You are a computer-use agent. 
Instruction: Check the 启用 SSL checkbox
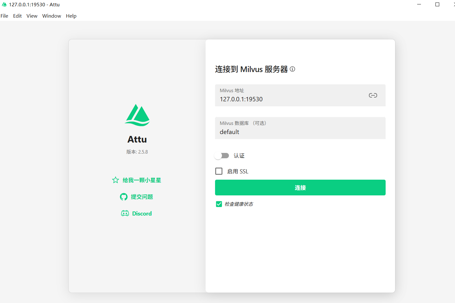coord(219,171)
